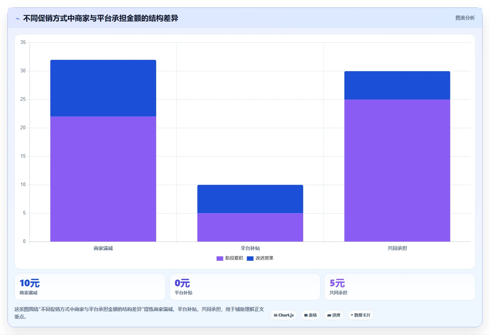This screenshot has height=335, width=490.
Task: Toggle the 阶段累积 legend purple swatch
Action: 220,258
